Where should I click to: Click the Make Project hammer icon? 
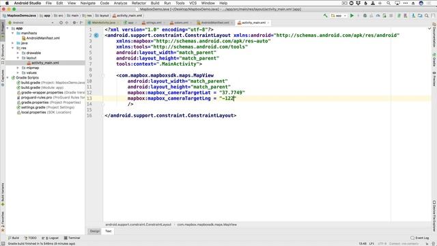point(325,16)
